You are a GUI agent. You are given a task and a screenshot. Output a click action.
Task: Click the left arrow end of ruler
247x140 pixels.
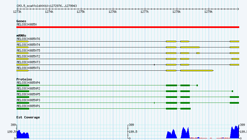click(x=17, y=9)
